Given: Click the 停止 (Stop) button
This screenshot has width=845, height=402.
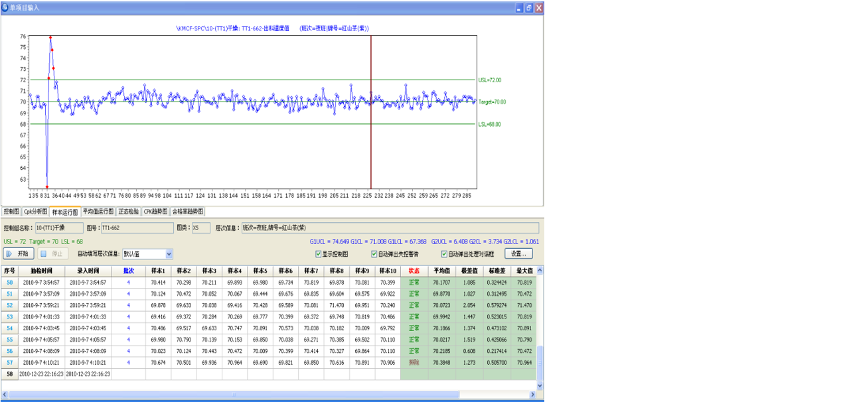Looking at the screenshot, I should (52, 253).
